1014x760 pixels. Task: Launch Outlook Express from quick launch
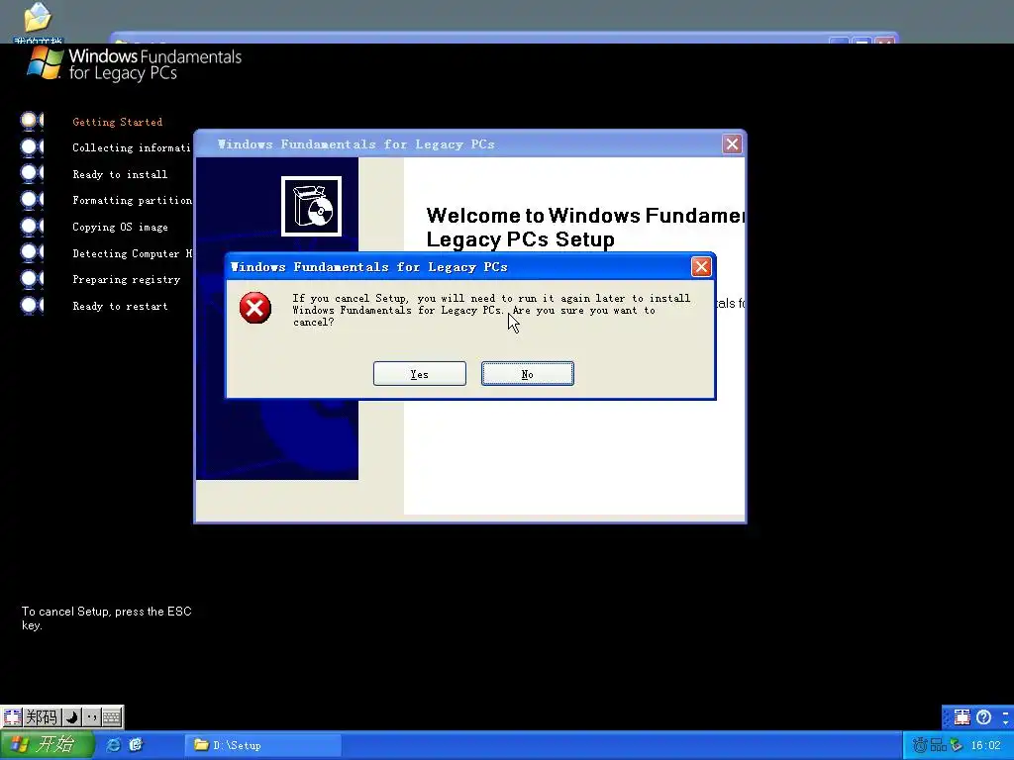pyautogui.click(x=136, y=745)
